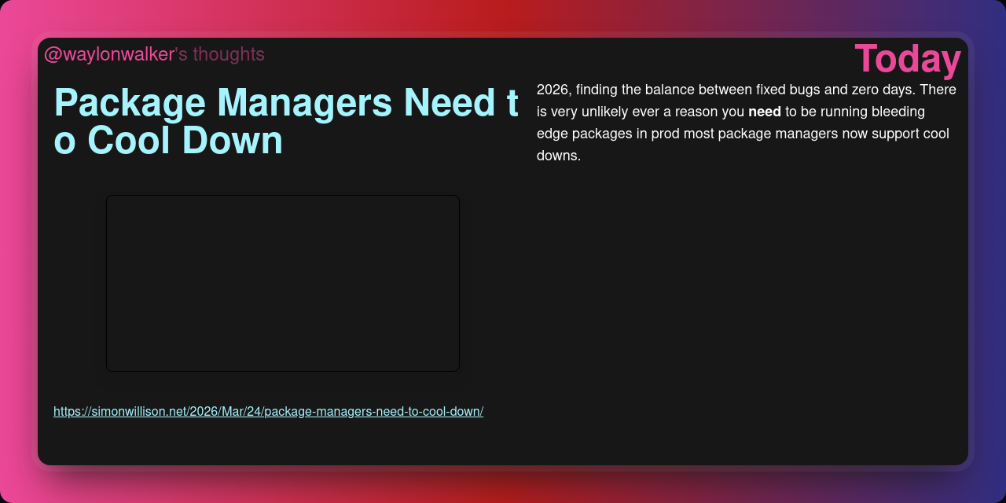Click the words "package managers" in the paragraph
This screenshot has width=1006, height=503.
[x=777, y=134]
